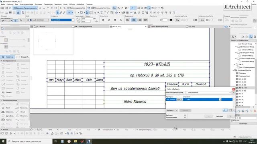Toggle italic К text style
Screen dimensions: 257x144
(109, 20)
